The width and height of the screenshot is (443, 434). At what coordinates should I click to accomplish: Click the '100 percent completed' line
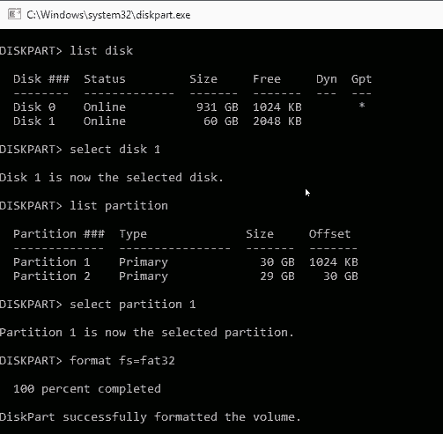click(87, 389)
